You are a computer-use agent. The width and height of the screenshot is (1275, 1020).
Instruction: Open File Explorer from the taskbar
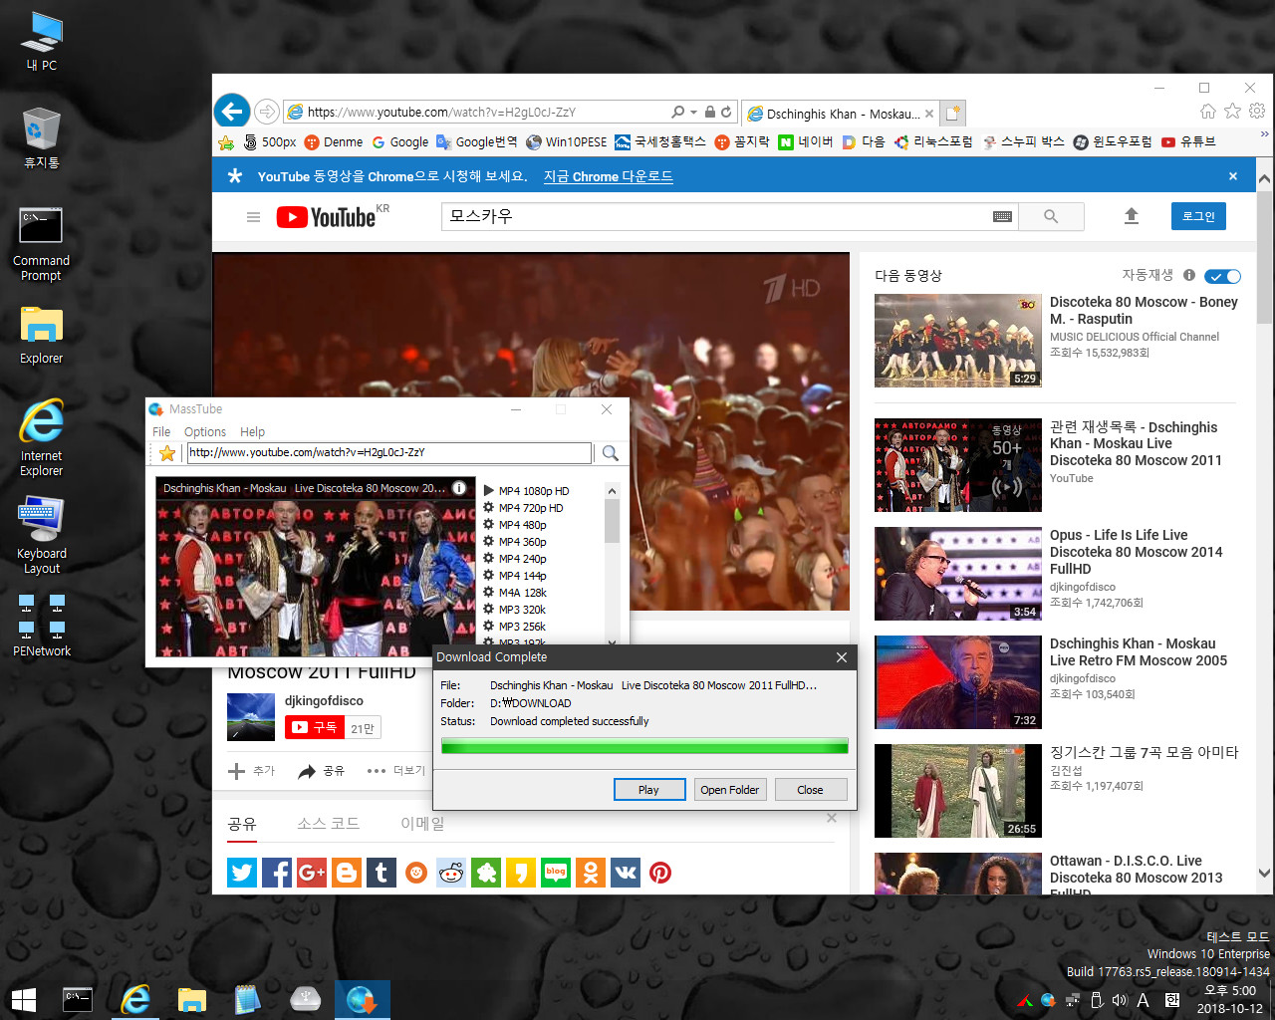191,999
